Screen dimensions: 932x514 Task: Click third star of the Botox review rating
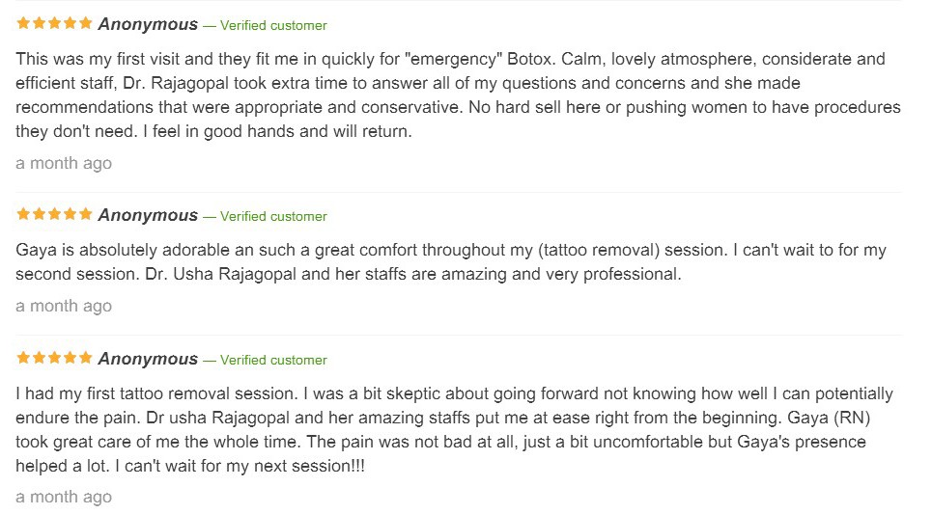54,23
